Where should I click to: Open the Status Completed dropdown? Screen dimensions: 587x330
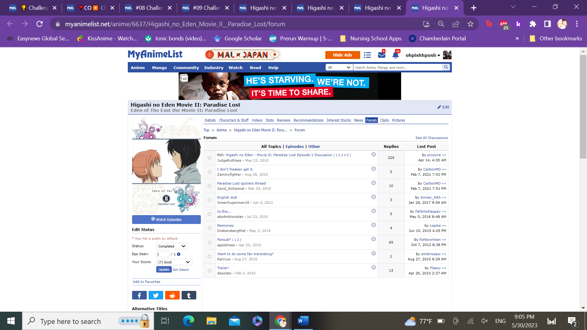coord(172,246)
